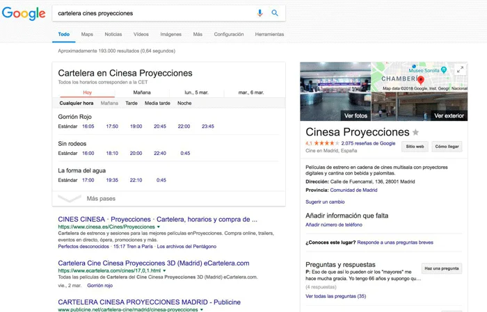Click the red map pin marker

420,80
